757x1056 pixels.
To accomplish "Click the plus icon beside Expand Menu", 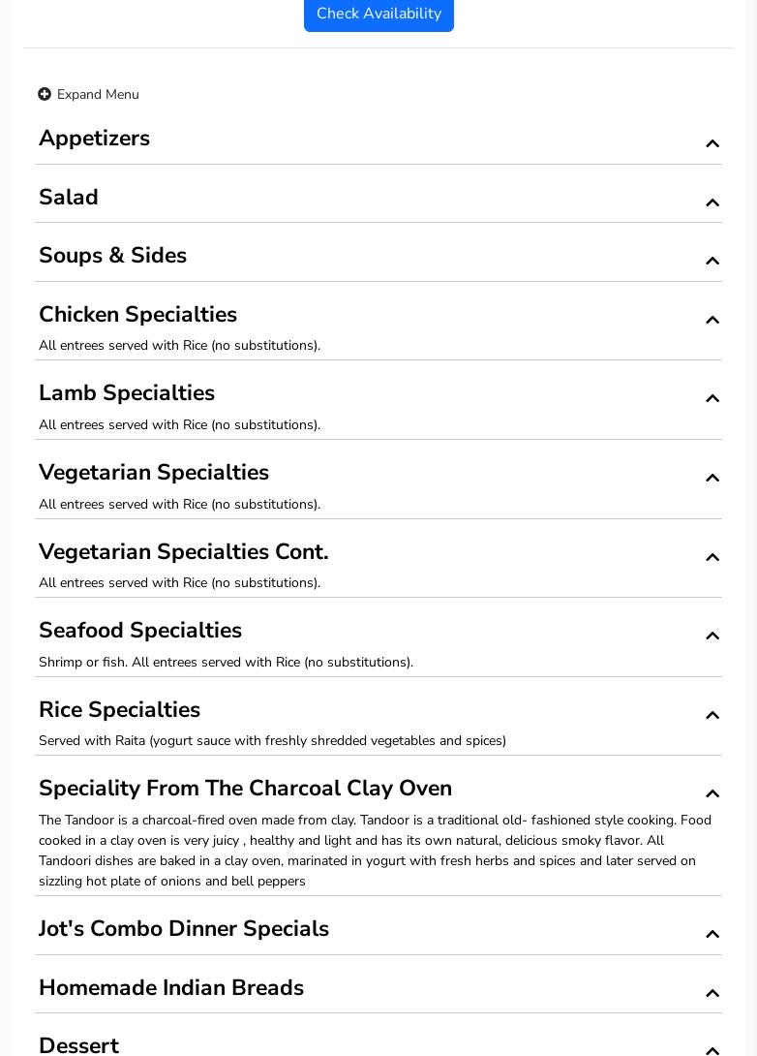I will 45,94.
